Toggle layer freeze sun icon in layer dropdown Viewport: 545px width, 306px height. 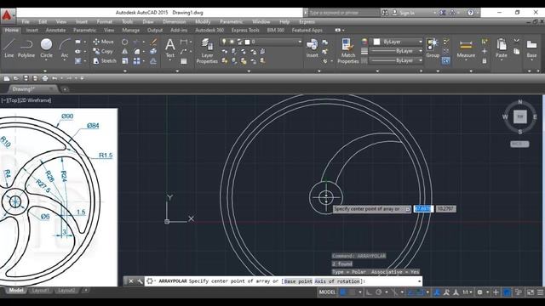click(x=232, y=42)
